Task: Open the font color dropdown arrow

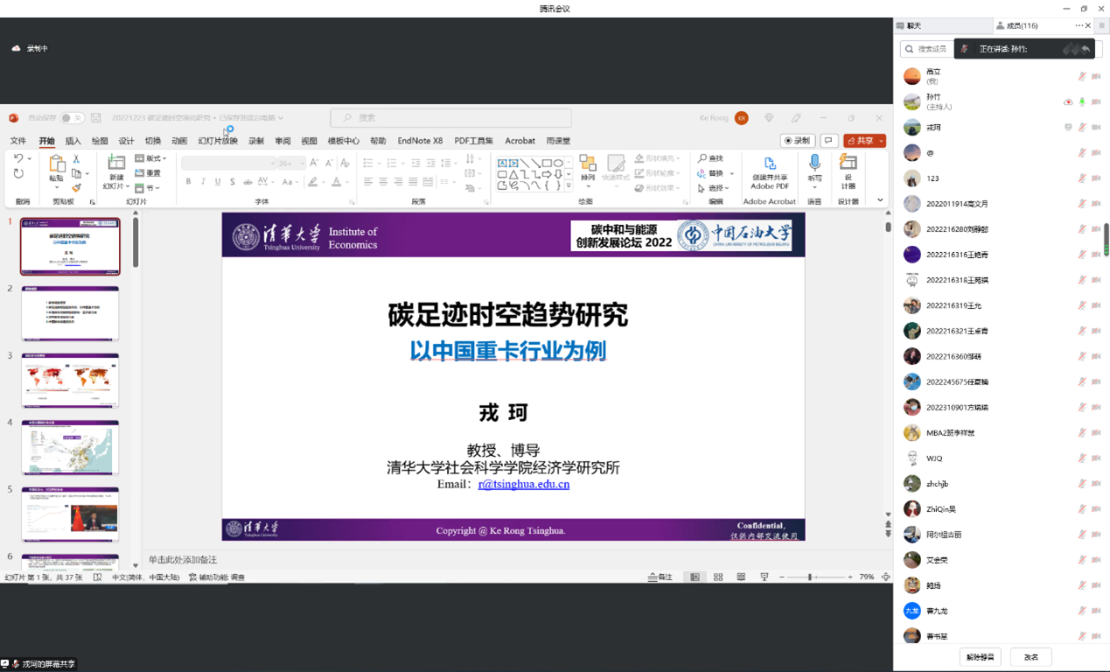Action: (346, 182)
